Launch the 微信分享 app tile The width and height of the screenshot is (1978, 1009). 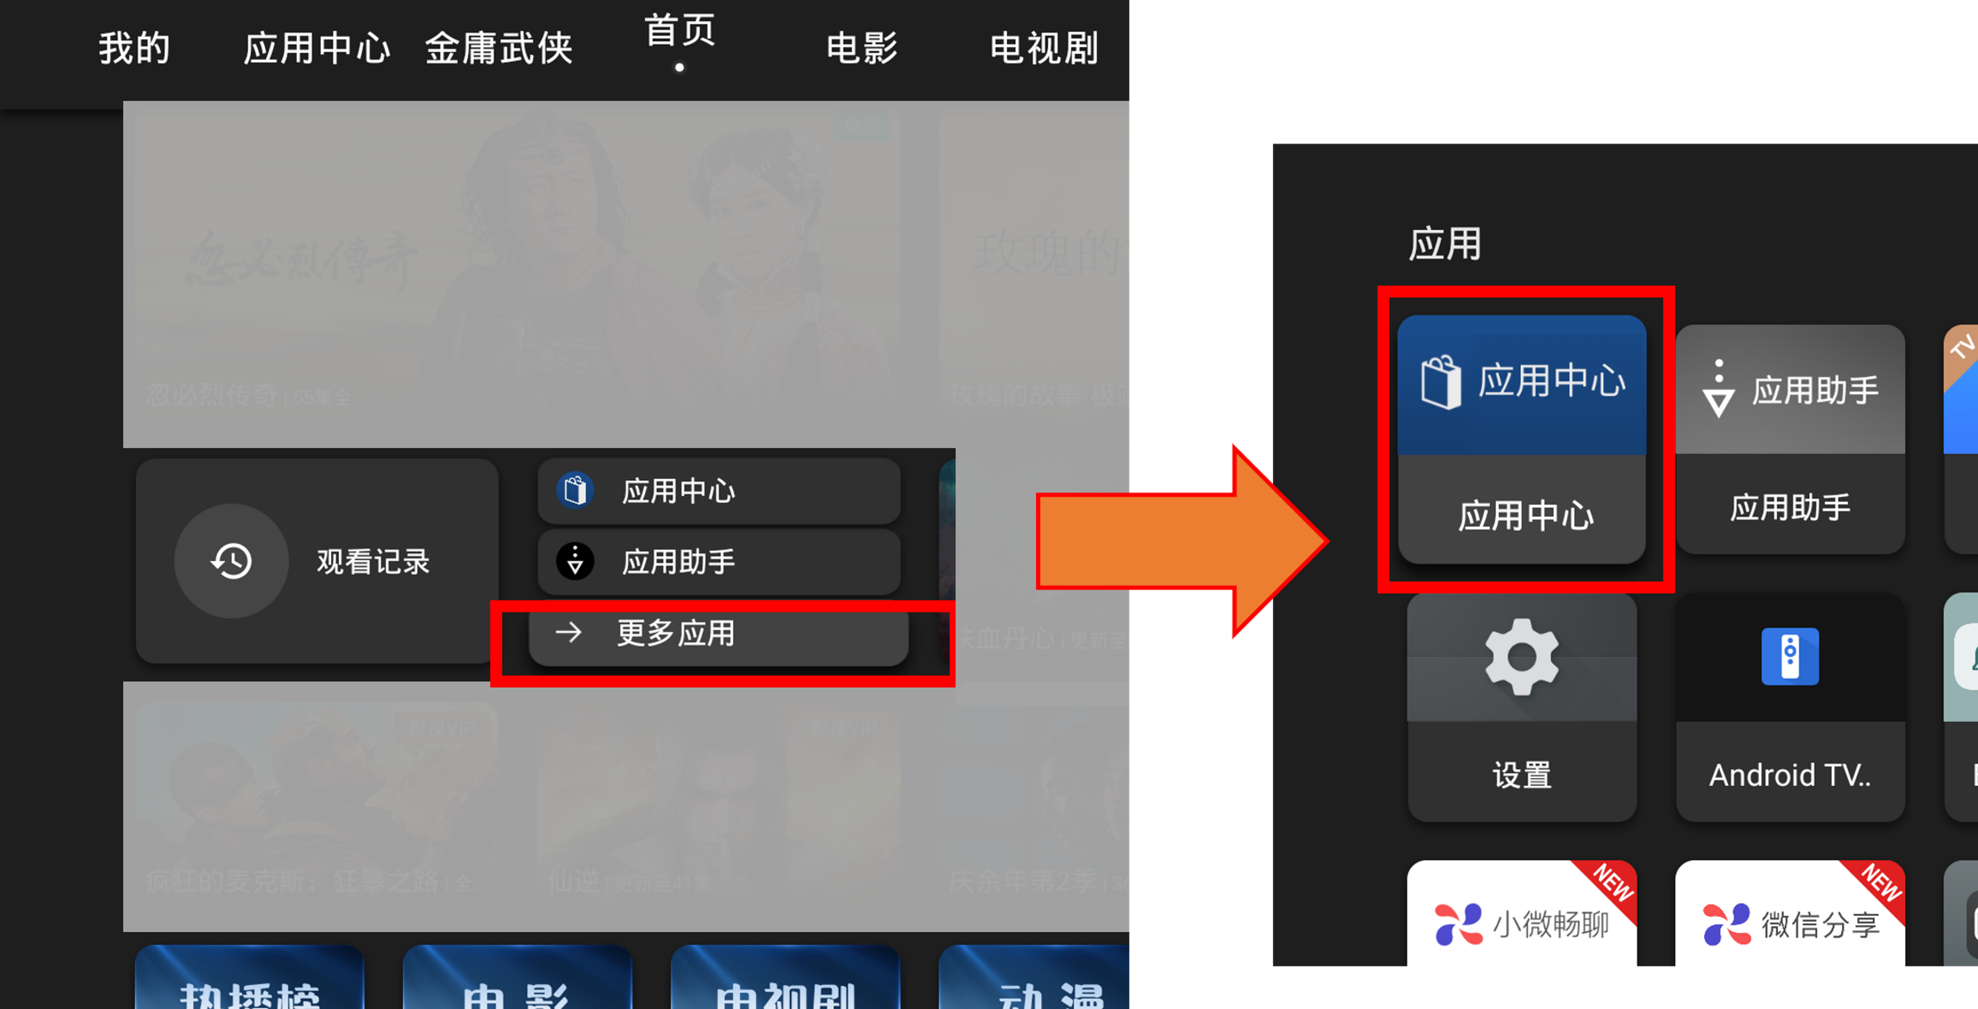click(x=1790, y=912)
